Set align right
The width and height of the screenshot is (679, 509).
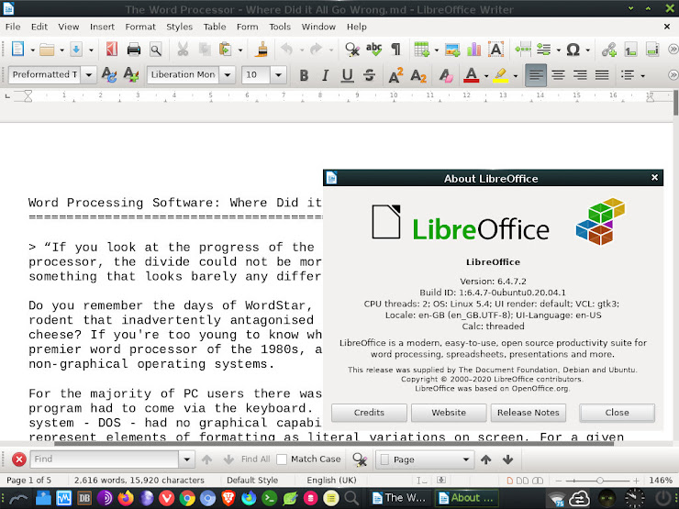(x=580, y=75)
